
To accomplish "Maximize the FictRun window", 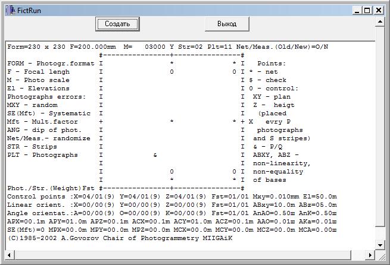I will (367, 11).
